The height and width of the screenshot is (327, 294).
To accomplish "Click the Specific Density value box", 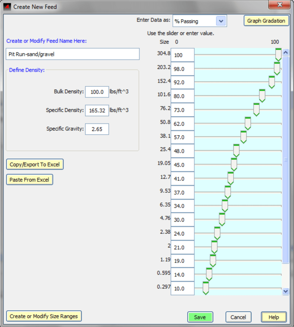I will (97, 111).
